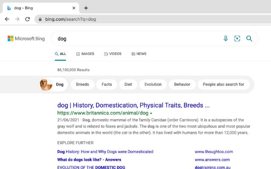Image resolution: width=271 pixels, height=169 pixels.
Task: Click the browser back arrow
Action: (x=7, y=19)
